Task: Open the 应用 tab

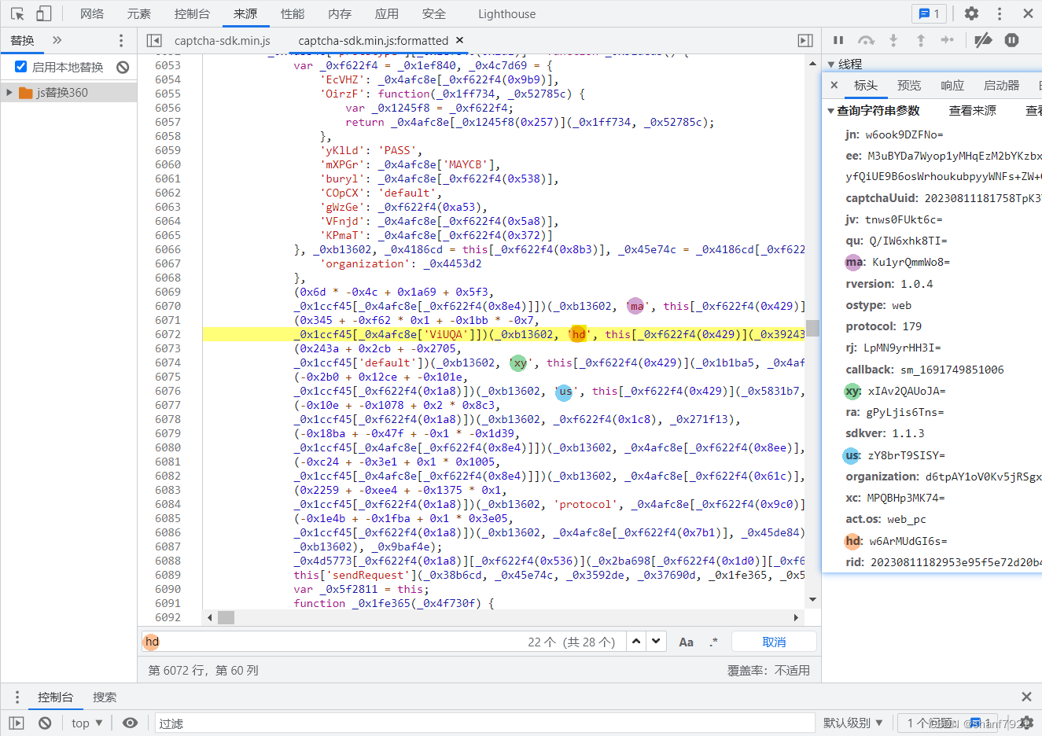Action: pyautogui.click(x=387, y=14)
